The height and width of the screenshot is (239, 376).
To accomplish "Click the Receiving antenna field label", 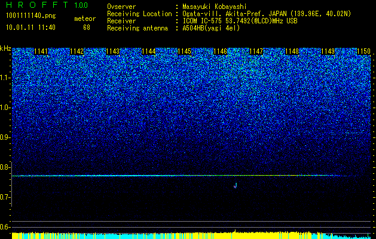I will [137, 28].
